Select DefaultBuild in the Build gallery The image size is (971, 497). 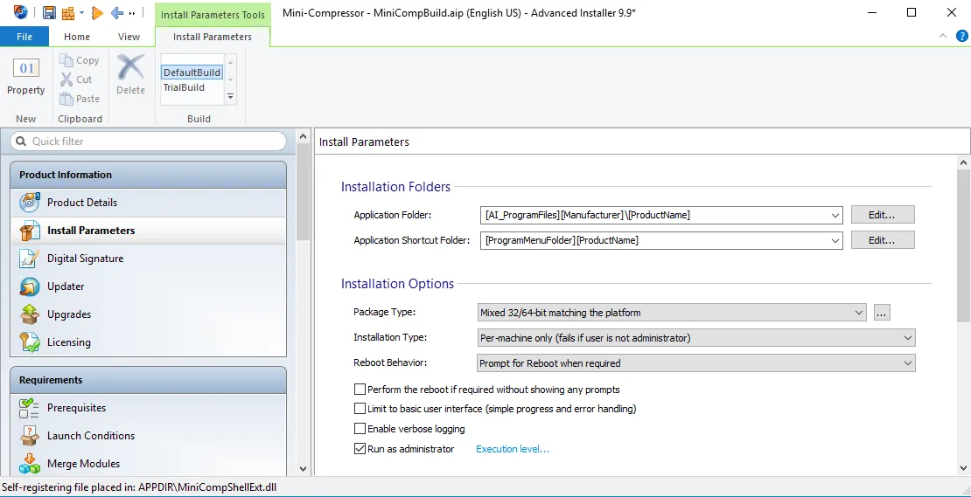pyautogui.click(x=192, y=72)
